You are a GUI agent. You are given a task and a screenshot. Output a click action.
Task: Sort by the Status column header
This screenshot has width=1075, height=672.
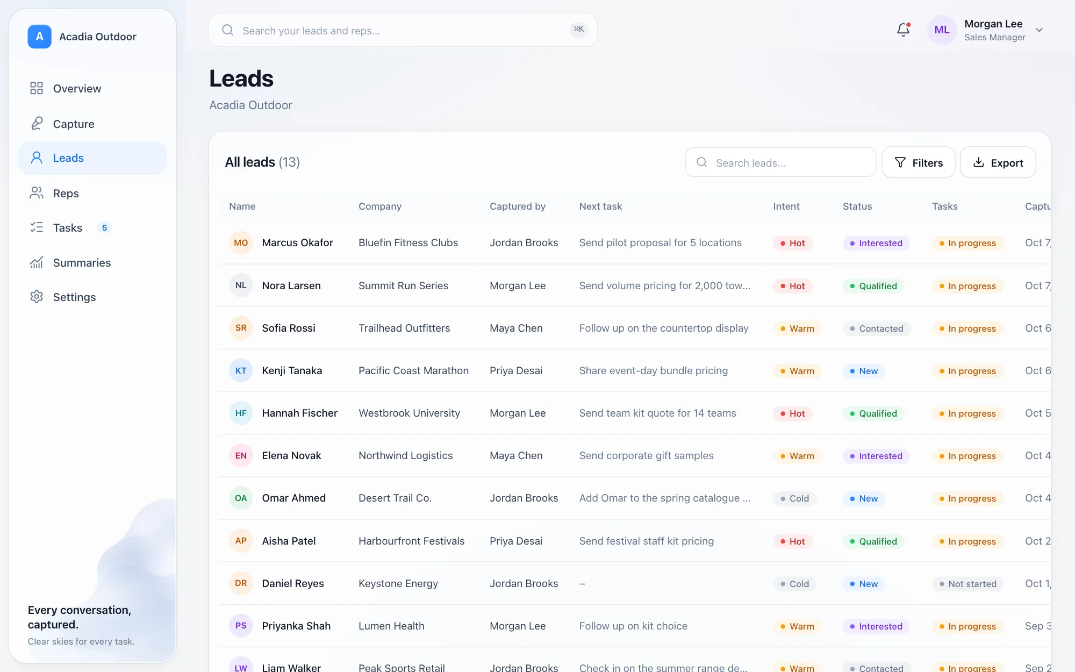(x=857, y=206)
